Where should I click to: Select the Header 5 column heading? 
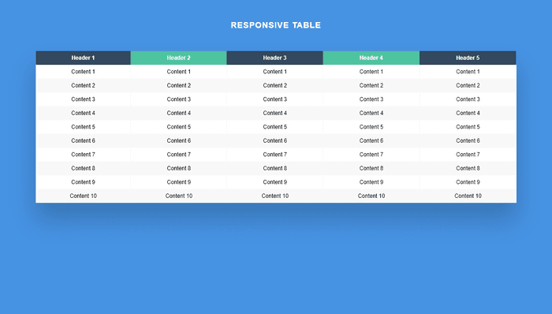point(468,58)
